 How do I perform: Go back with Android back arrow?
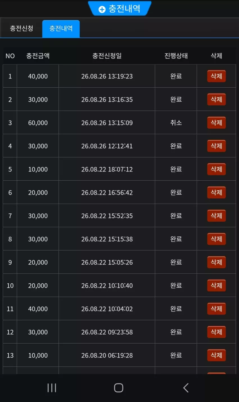click(x=186, y=388)
